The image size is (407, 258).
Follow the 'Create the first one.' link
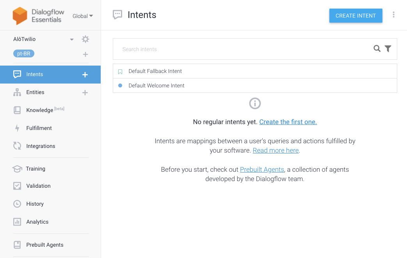click(288, 122)
